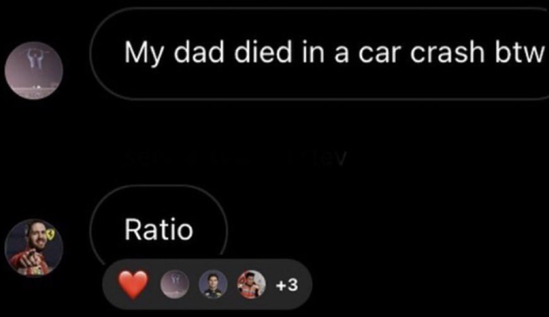Tap the pointing man in red profile photo
The image size is (549, 317).
click(x=34, y=248)
